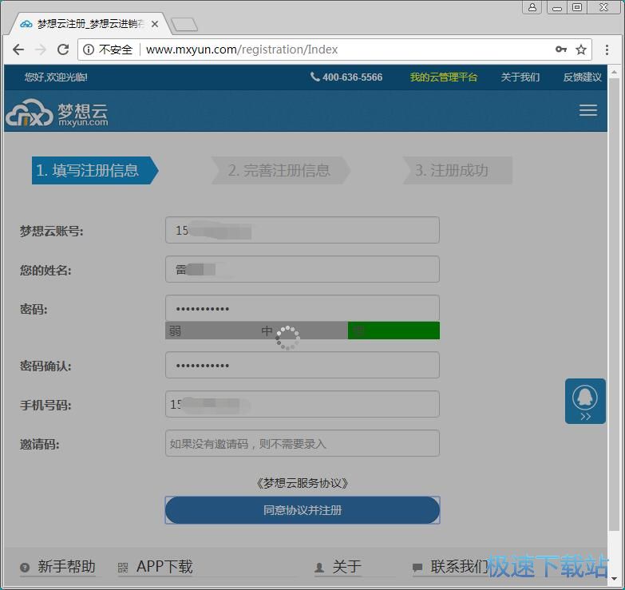Viewport: 625px width, 590px height.
Task: Open 《梦想云服务协议》 link
Action: (x=303, y=483)
